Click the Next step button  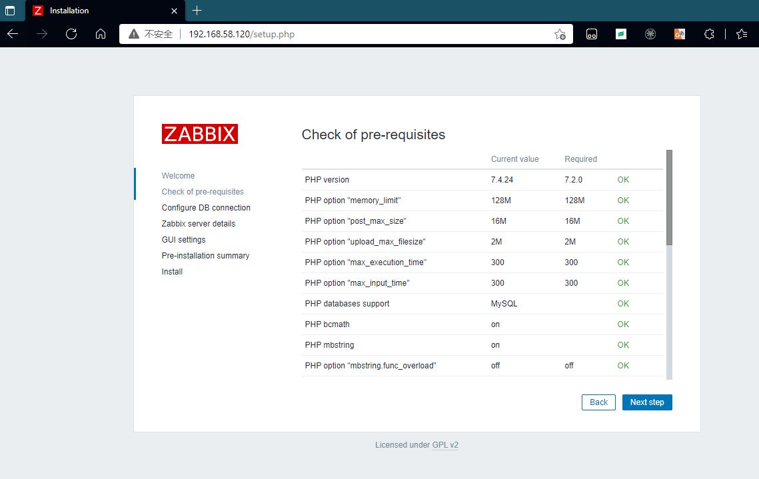coord(647,402)
